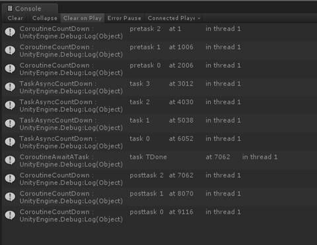This screenshot has height=245, width=317.
Task: Click the log icon for posttask 2
Action: [10, 178]
